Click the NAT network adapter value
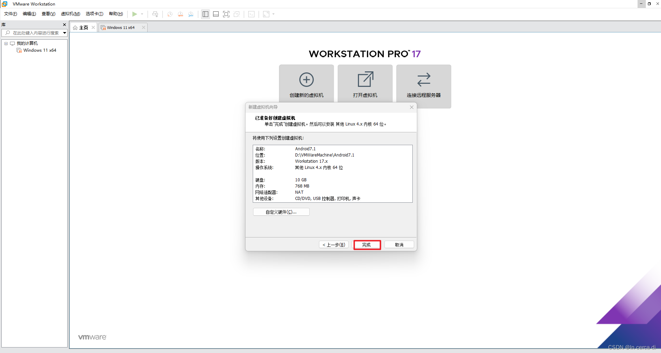Image resolution: width=661 pixels, height=353 pixels. pyautogui.click(x=299, y=192)
